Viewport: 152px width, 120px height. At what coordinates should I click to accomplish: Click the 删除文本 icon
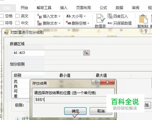(x=39, y=23)
